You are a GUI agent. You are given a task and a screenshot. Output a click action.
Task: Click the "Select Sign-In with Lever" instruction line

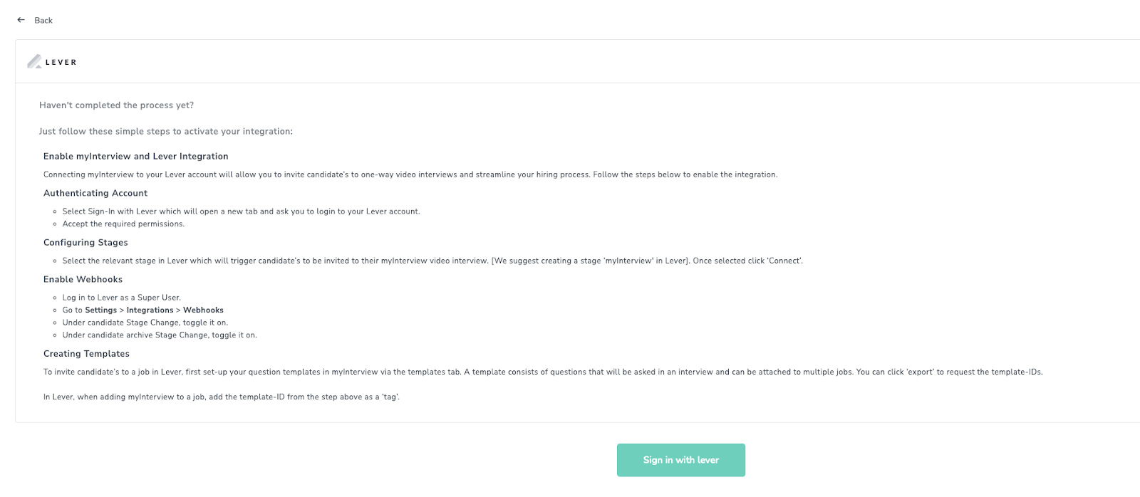point(241,211)
